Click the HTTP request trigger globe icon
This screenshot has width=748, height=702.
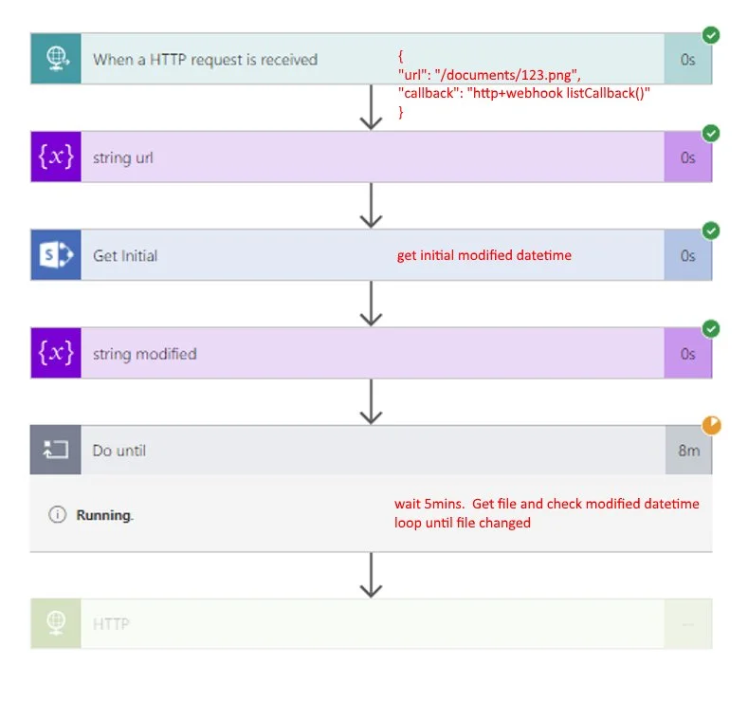(x=56, y=59)
